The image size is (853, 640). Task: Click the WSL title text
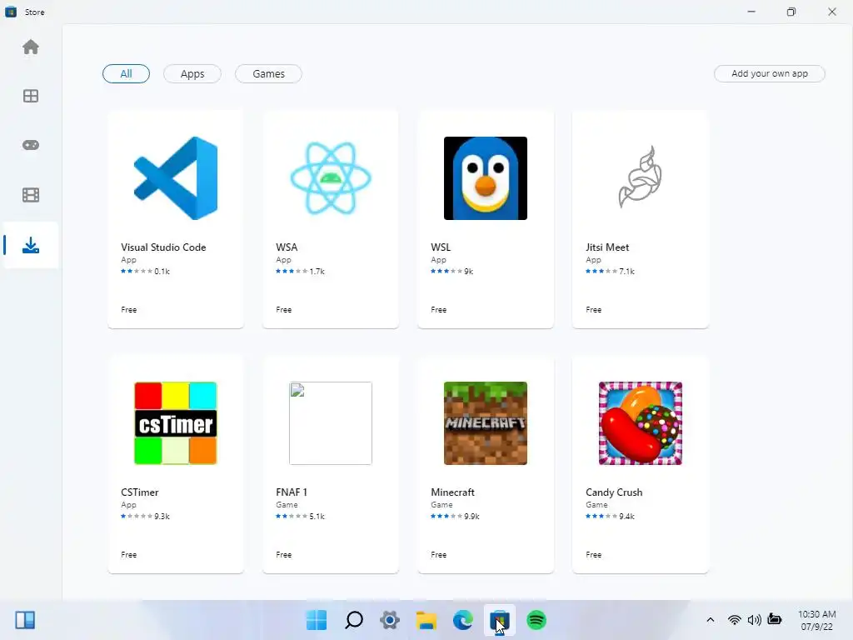click(x=441, y=247)
